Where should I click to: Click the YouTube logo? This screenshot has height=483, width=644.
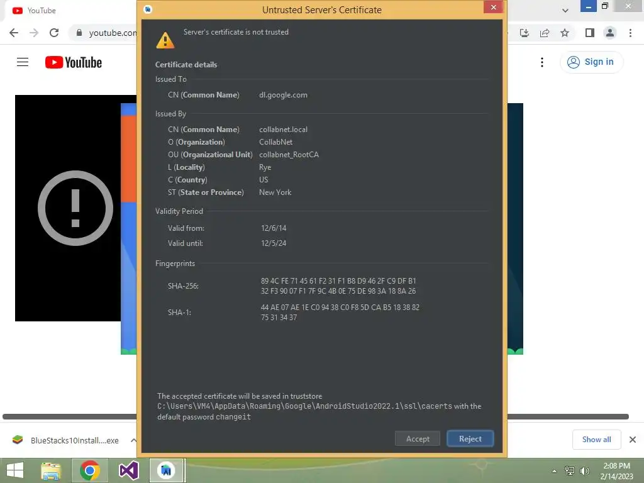(x=74, y=62)
